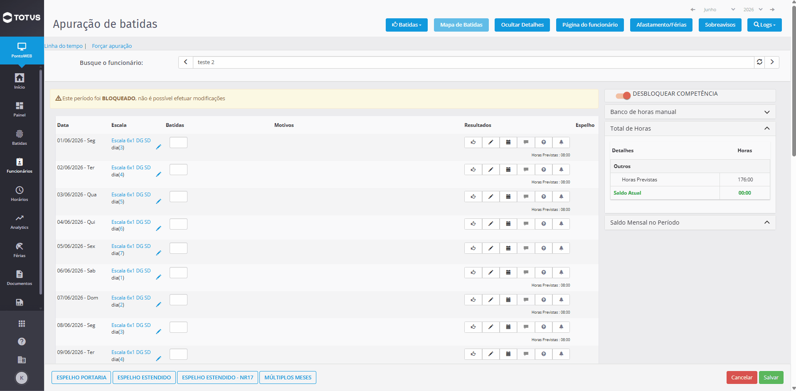Click the calendar icon for 03/06/2026 row

click(508, 196)
